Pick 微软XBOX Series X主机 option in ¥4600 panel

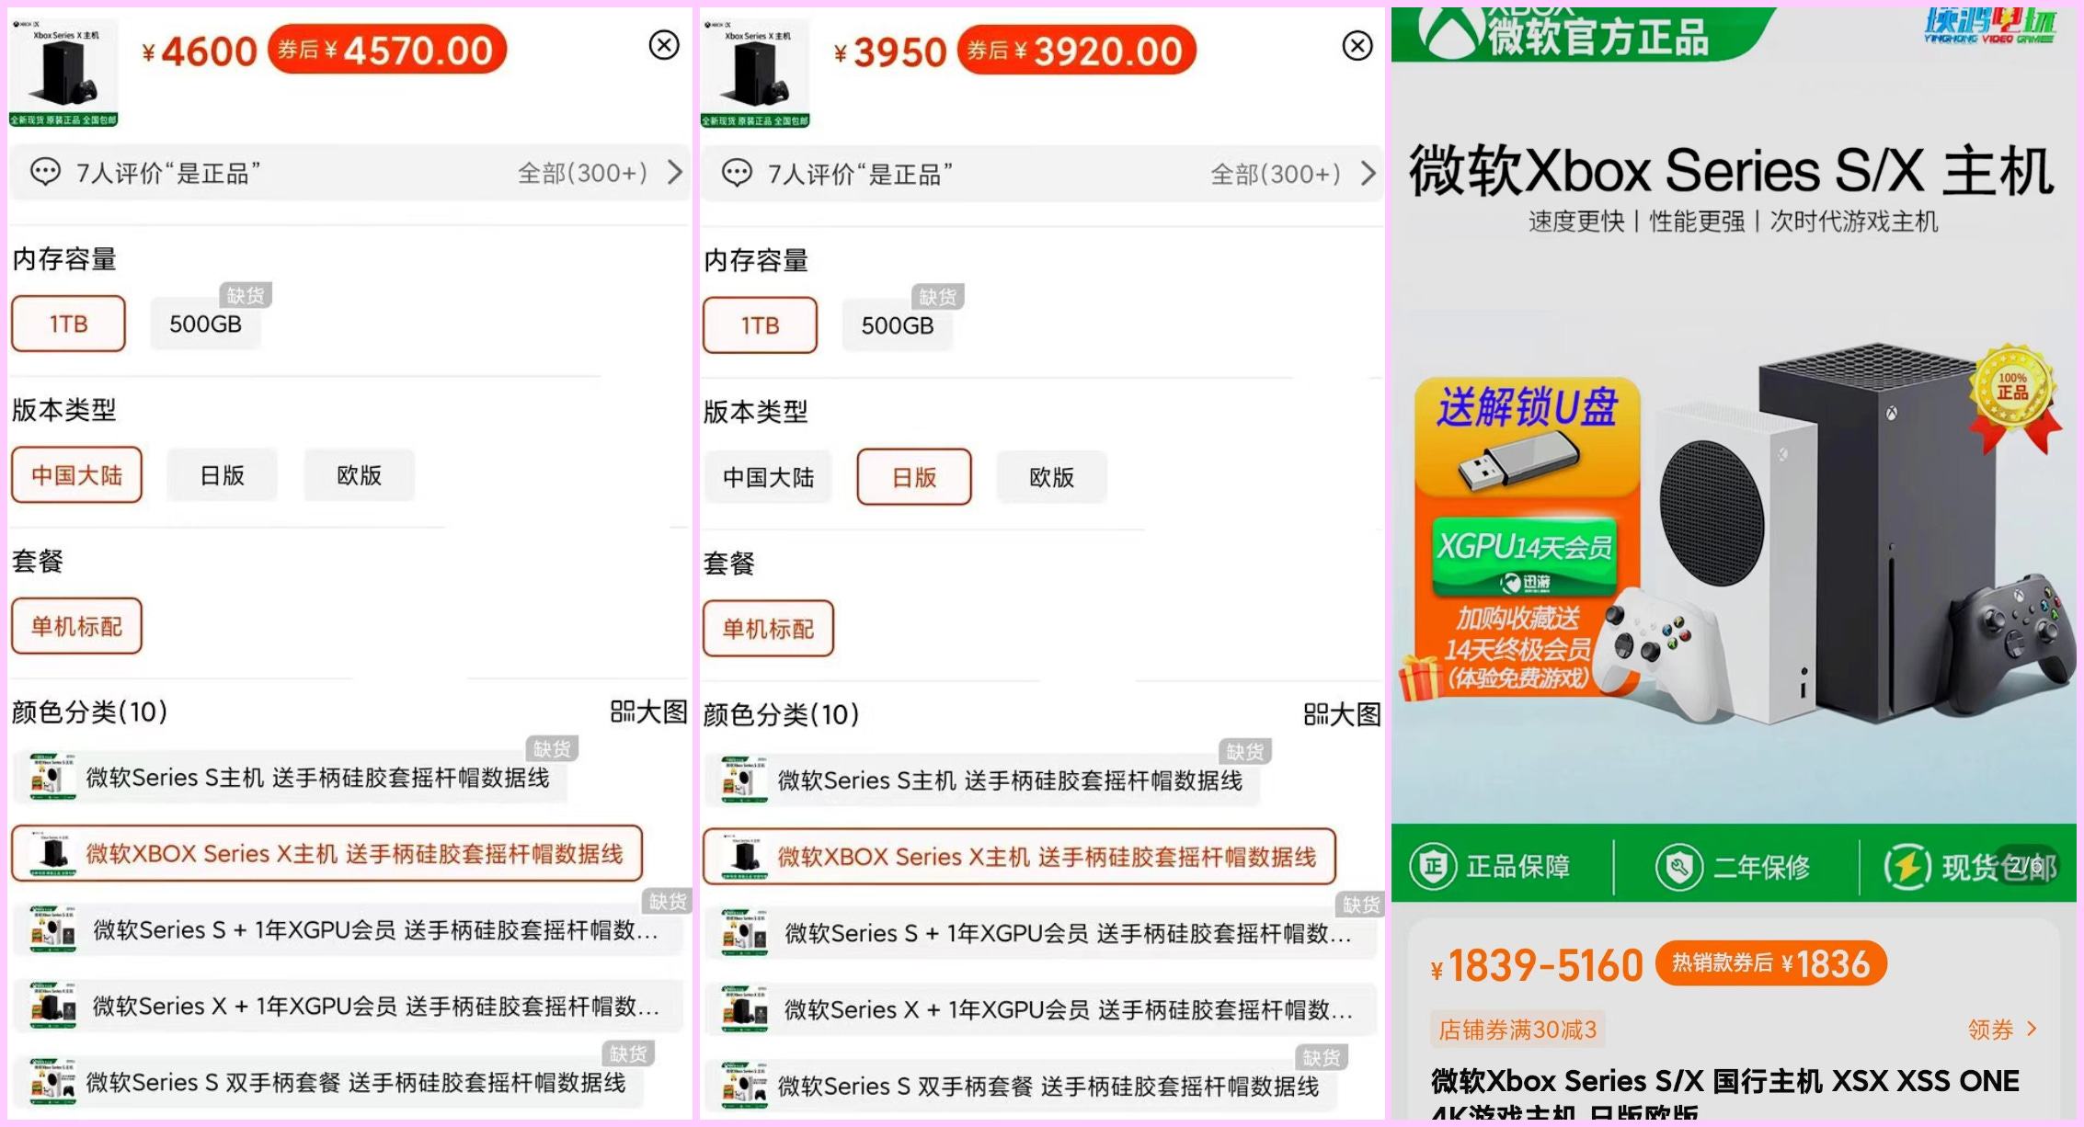click(x=326, y=854)
